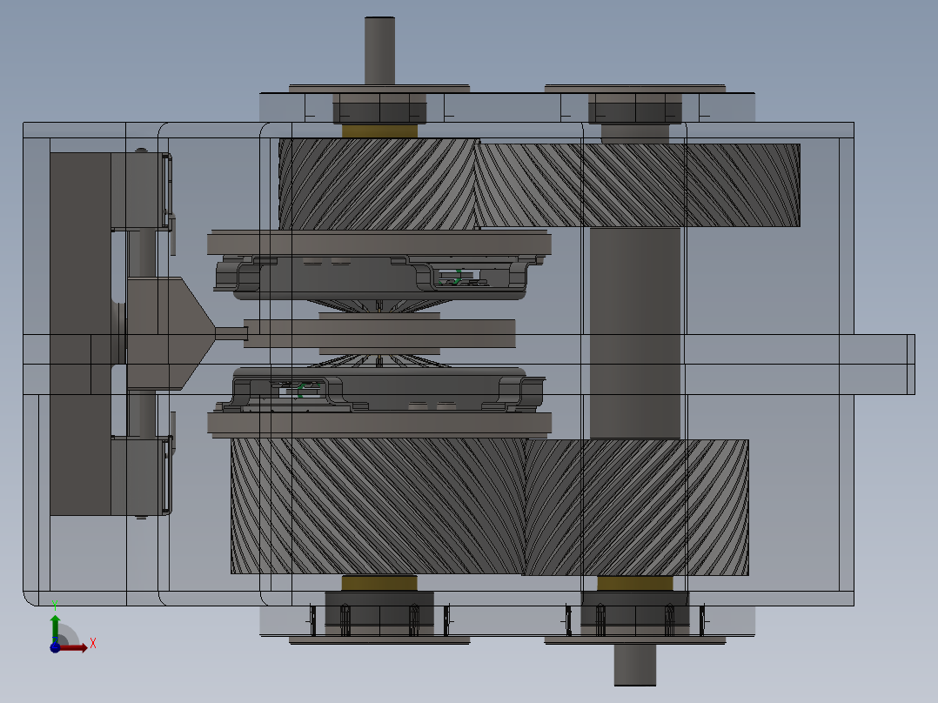Select the upper clutch pressure plate bar
This screenshot has width=938, height=703.
coord(379,243)
